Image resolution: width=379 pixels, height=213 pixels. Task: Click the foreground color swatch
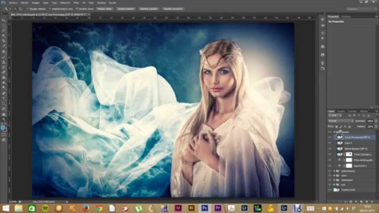tap(2, 128)
